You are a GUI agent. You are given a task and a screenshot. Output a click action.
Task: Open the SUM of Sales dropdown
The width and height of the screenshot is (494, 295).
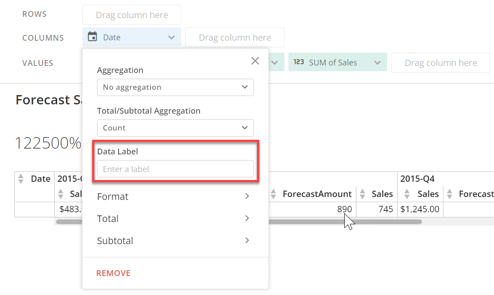(x=379, y=62)
